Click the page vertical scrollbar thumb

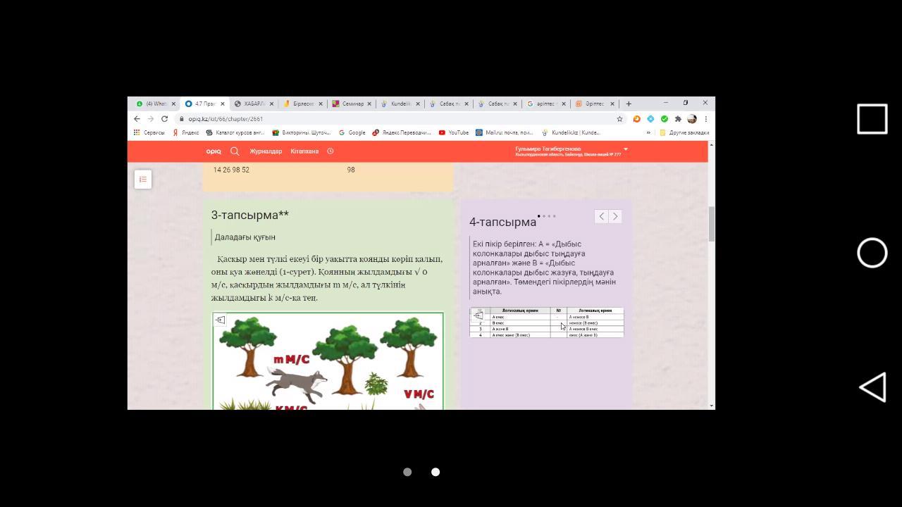[x=711, y=224]
